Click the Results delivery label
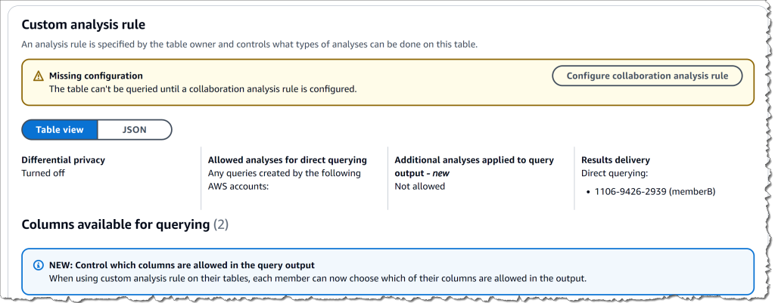 pos(615,160)
